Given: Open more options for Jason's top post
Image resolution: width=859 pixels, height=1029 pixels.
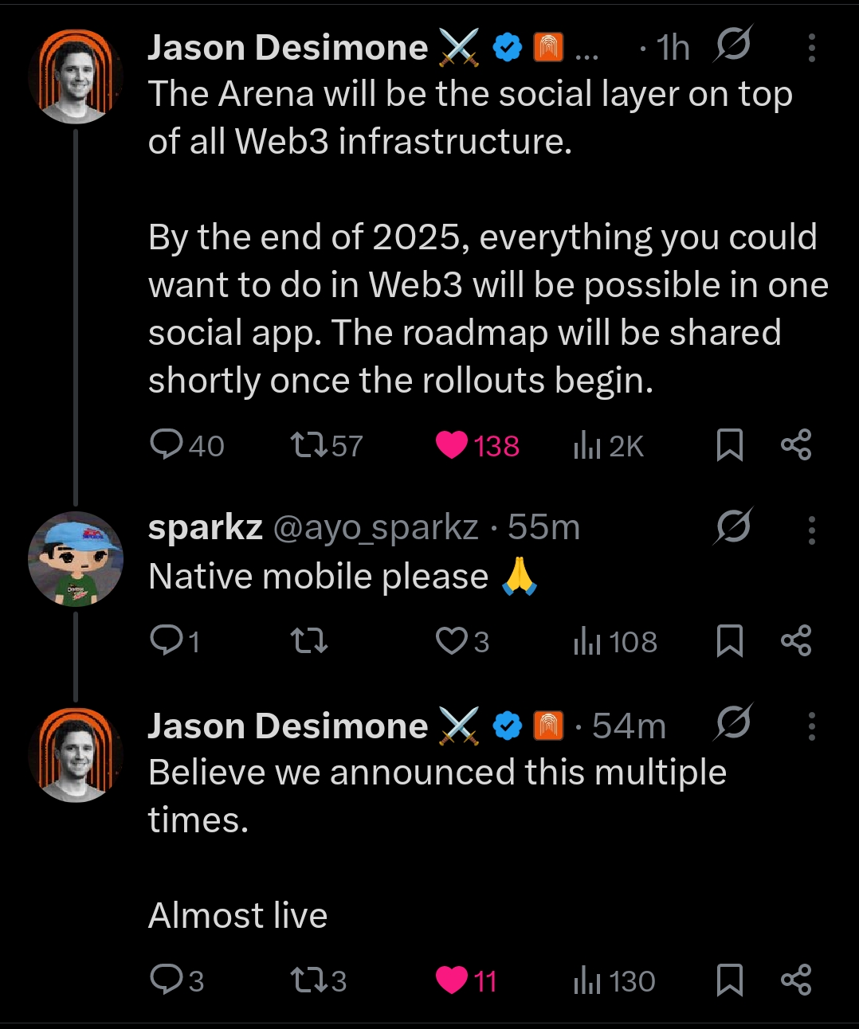Looking at the screenshot, I should [811, 49].
